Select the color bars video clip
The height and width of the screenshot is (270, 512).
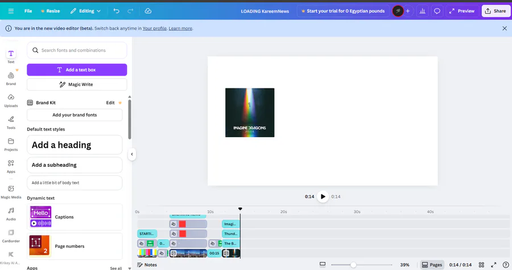click(147, 253)
